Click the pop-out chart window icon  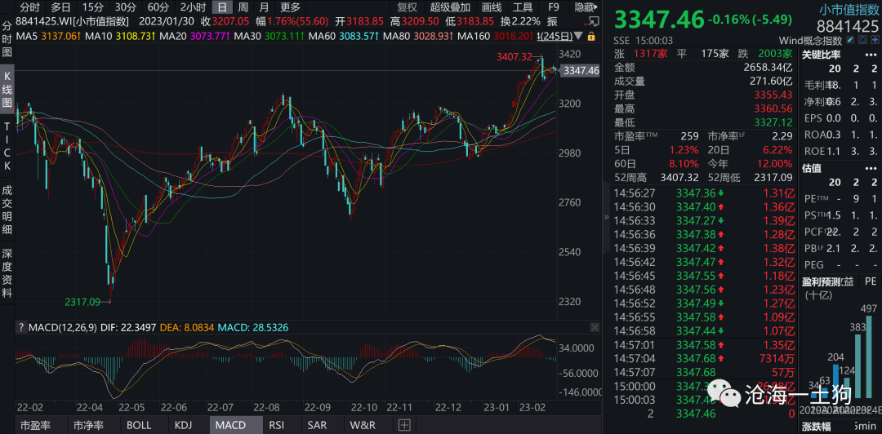[593, 21]
